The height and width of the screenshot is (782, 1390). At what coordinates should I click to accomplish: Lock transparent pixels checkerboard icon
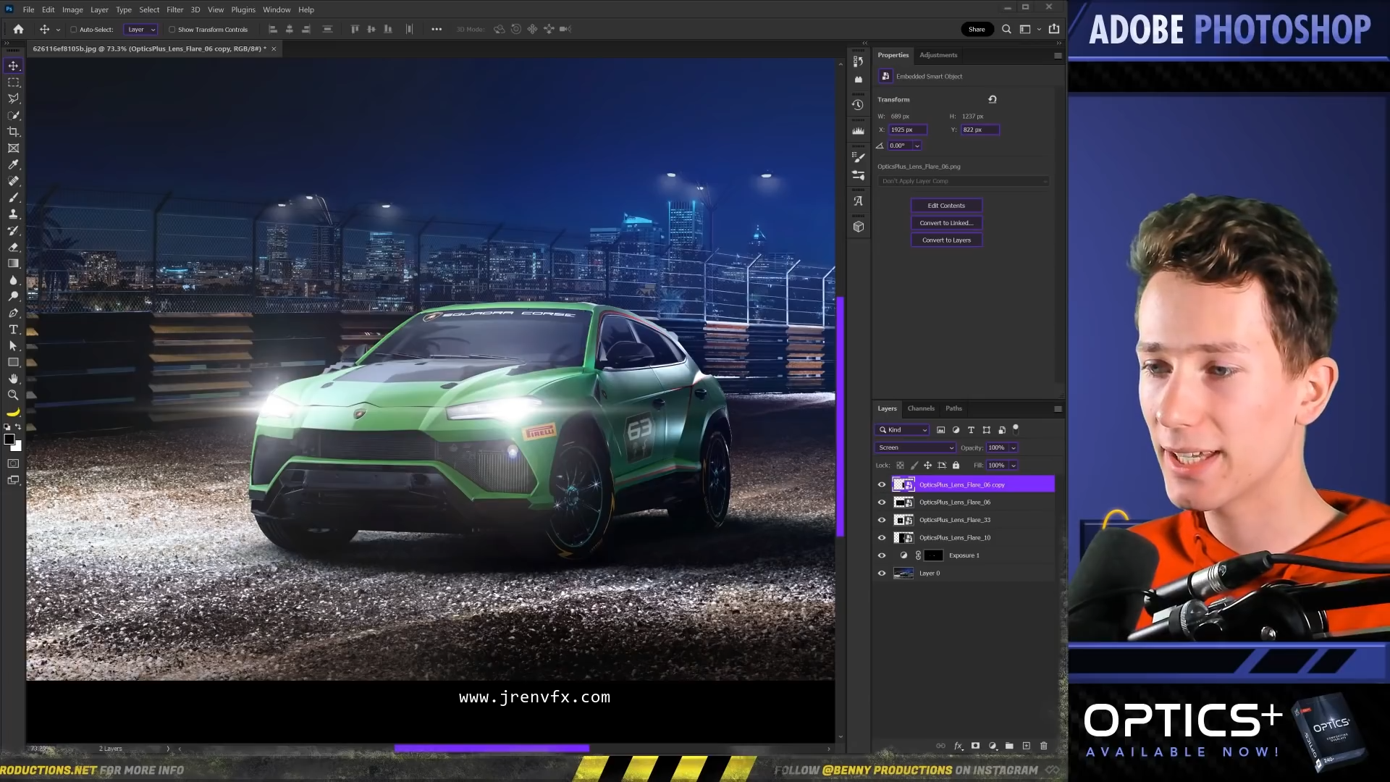click(x=900, y=466)
